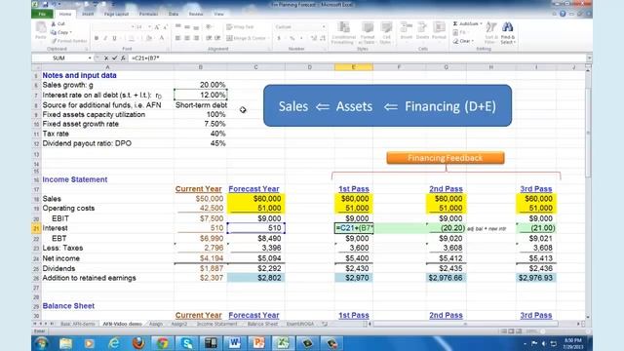This screenshot has height=351, width=624.
Task: Toggle Bold formatting
Action: (x=97, y=38)
